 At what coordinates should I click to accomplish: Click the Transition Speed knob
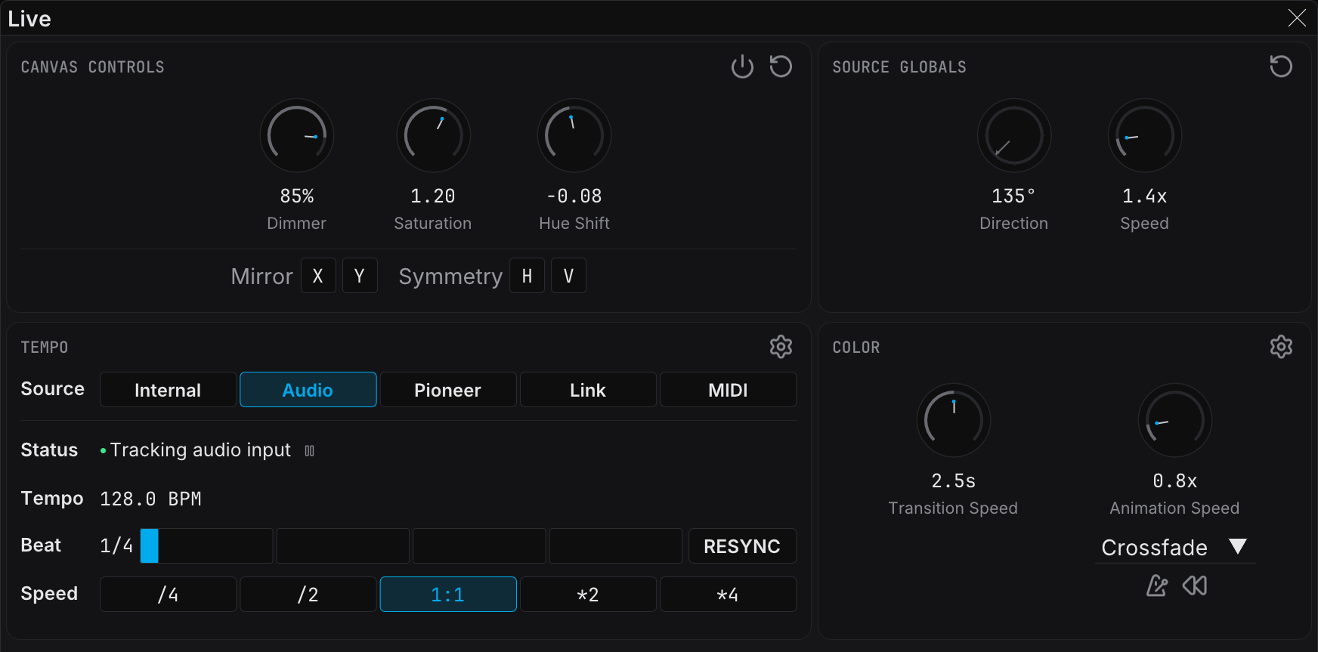[954, 420]
